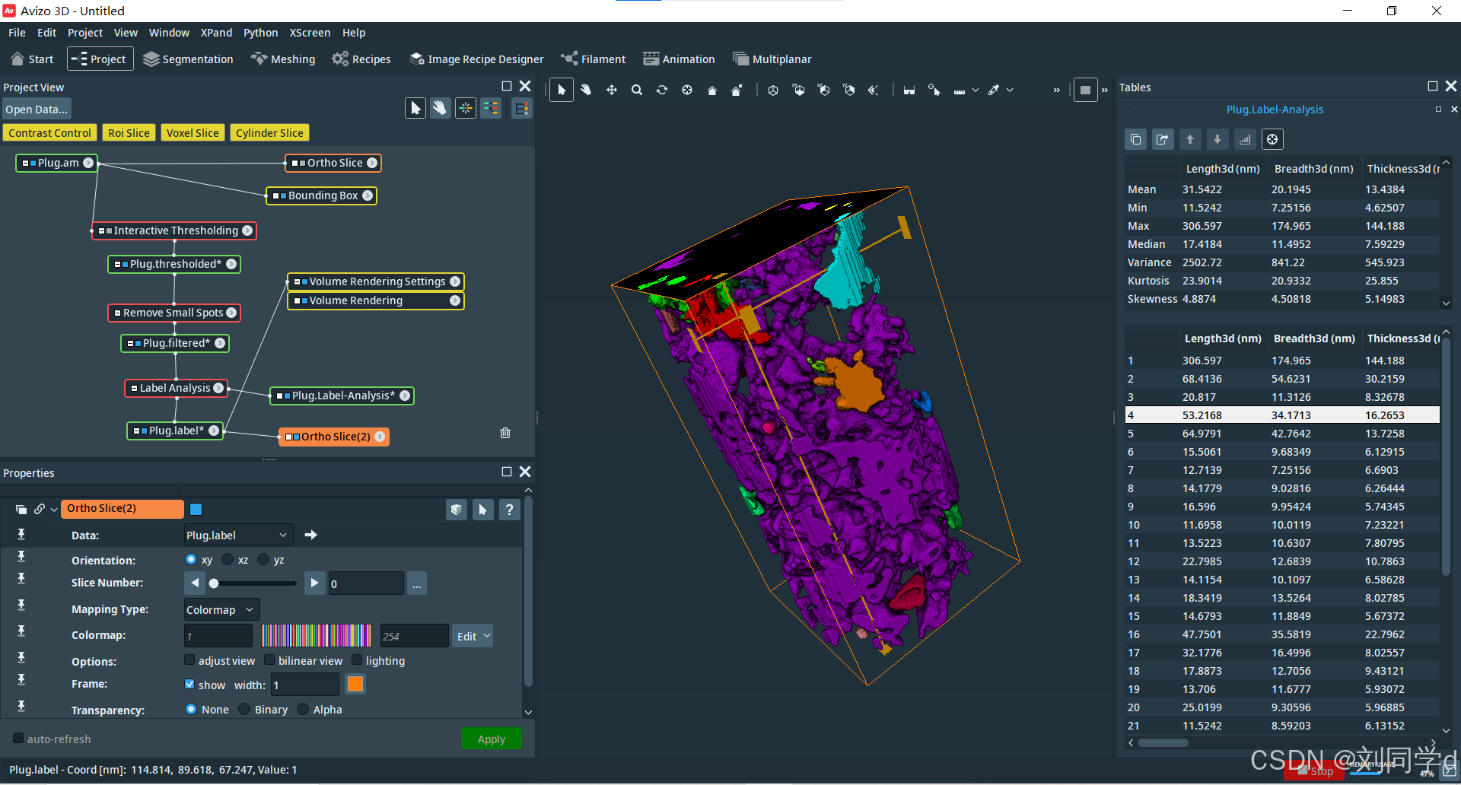Viewport: 1461px width, 785px height.
Task: Activate the Translate move tool in viewer
Action: 611,90
